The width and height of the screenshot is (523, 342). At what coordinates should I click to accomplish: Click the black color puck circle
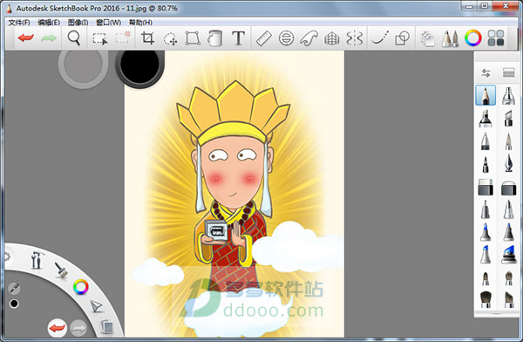139,66
